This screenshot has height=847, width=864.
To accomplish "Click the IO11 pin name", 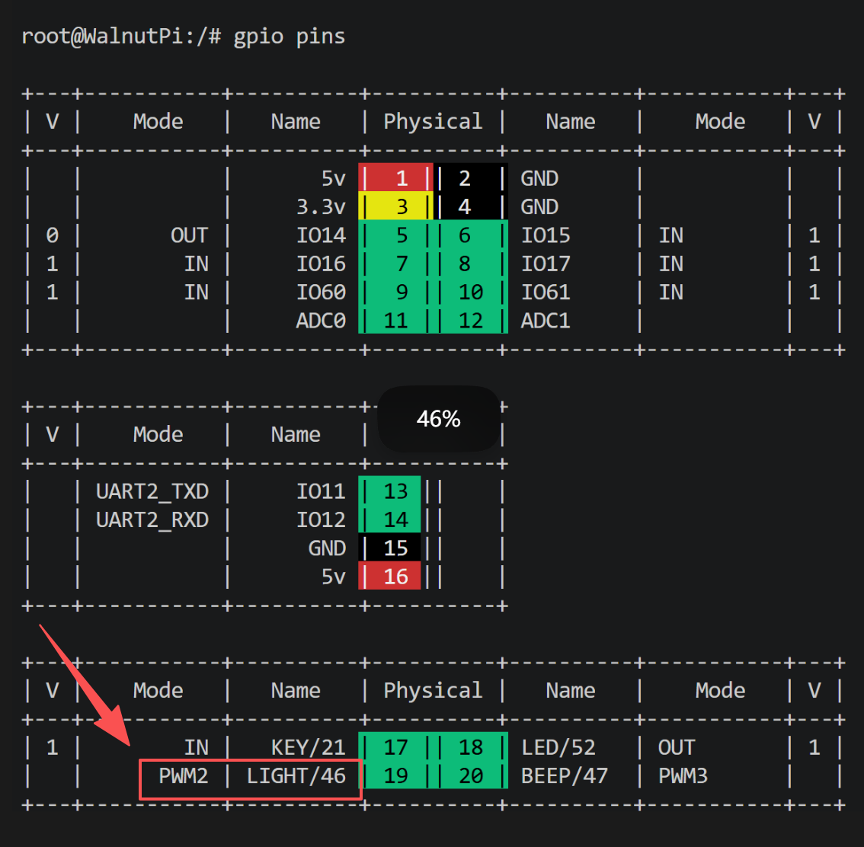I will click(322, 491).
